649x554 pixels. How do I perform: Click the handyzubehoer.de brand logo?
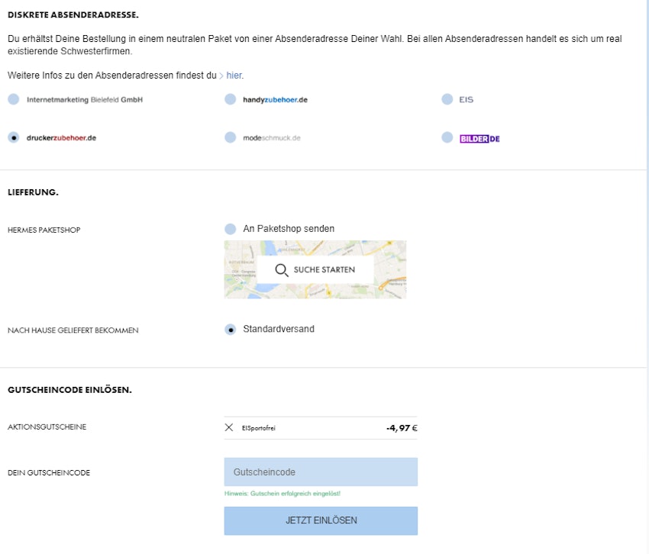(x=275, y=99)
